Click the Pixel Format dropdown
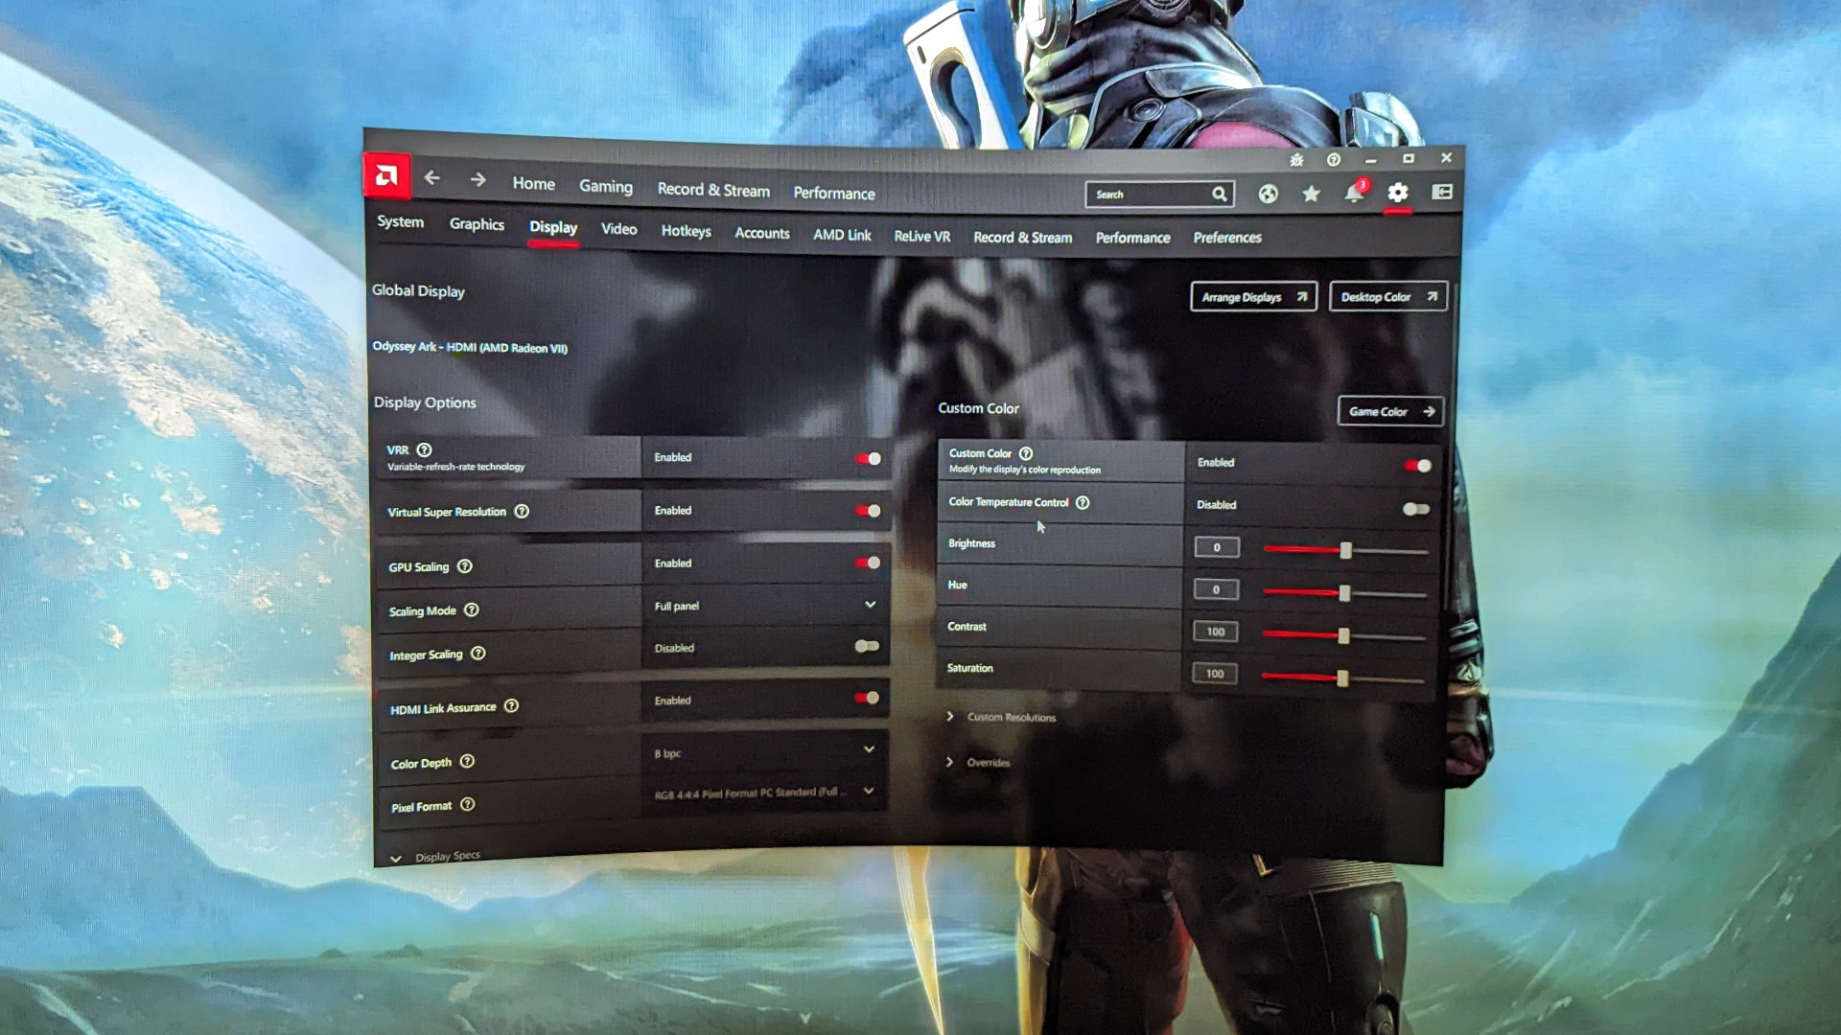The width and height of the screenshot is (1841, 1035). pyautogui.click(x=762, y=793)
